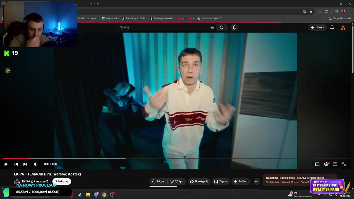Click the date and time clock in taskbar
This screenshot has width=354, height=199.
[x=345, y=195]
